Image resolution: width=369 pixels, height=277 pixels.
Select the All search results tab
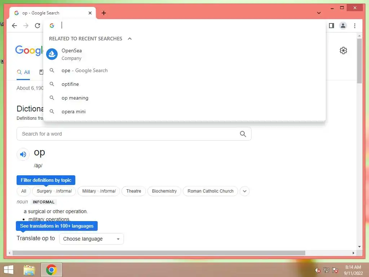pos(23,72)
